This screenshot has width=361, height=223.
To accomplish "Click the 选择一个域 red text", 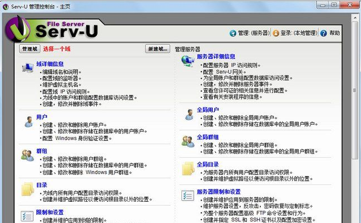I will 57,49.
